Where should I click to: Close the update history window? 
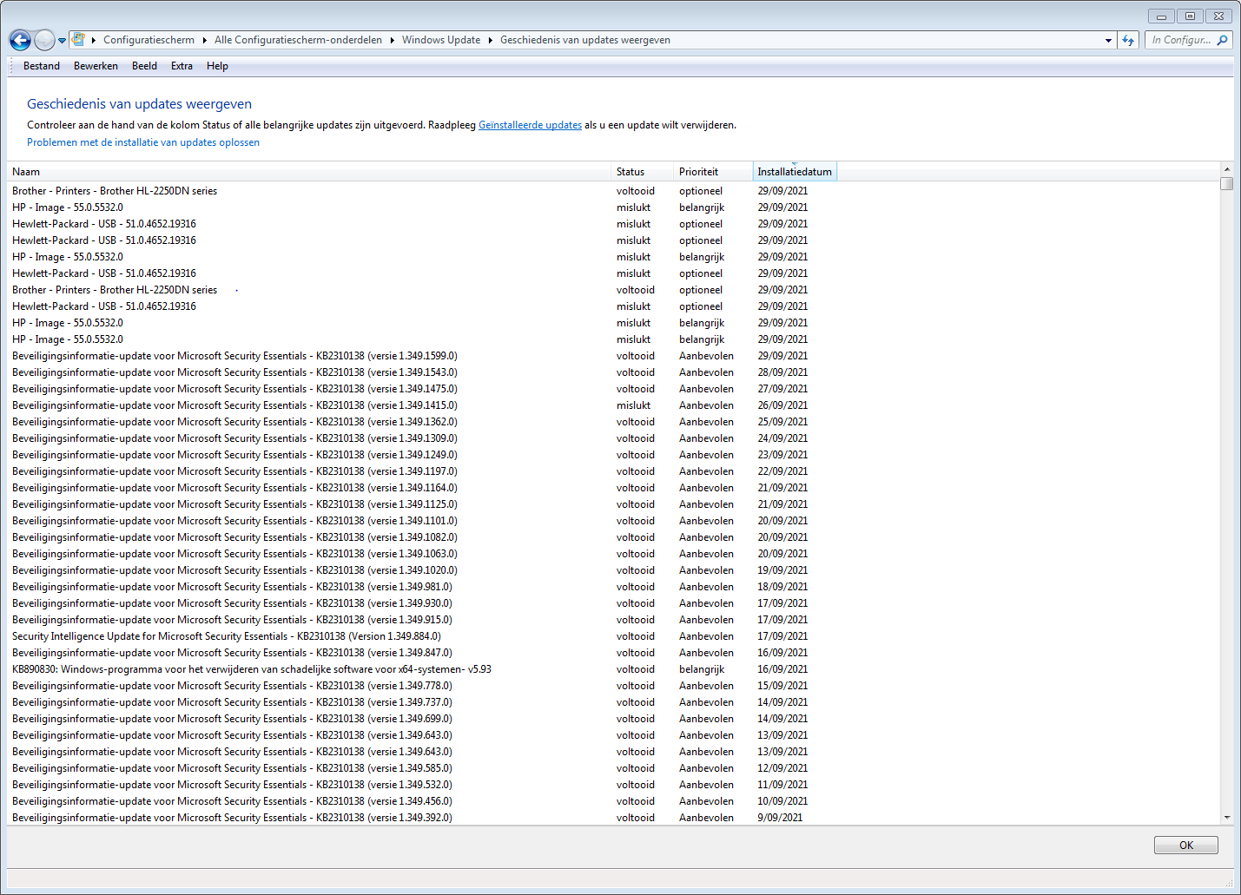(x=1218, y=16)
